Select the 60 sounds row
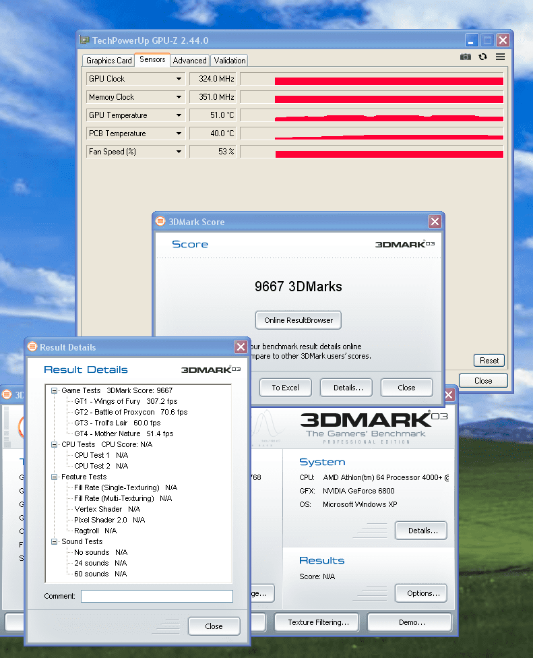533x658 pixels. 100,574
